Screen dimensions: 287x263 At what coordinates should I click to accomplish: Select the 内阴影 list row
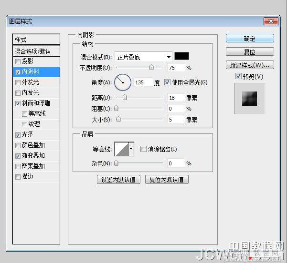point(36,72)
